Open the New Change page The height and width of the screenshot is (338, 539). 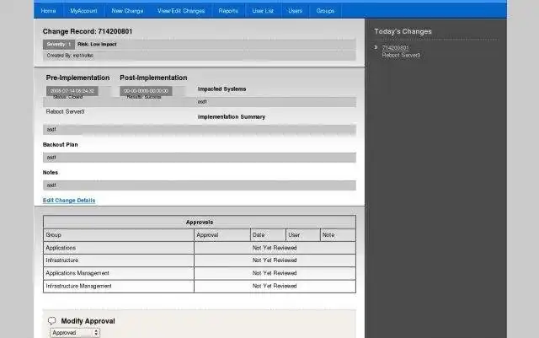coord(127,11)
